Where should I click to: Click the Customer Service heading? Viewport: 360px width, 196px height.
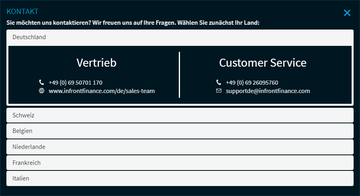(x=263, y=63)
